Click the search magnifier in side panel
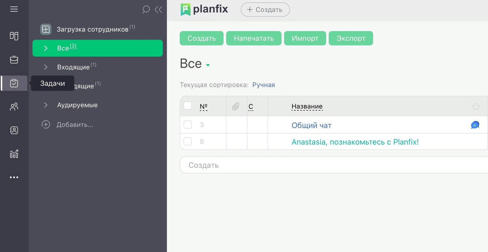 [146, 10]
